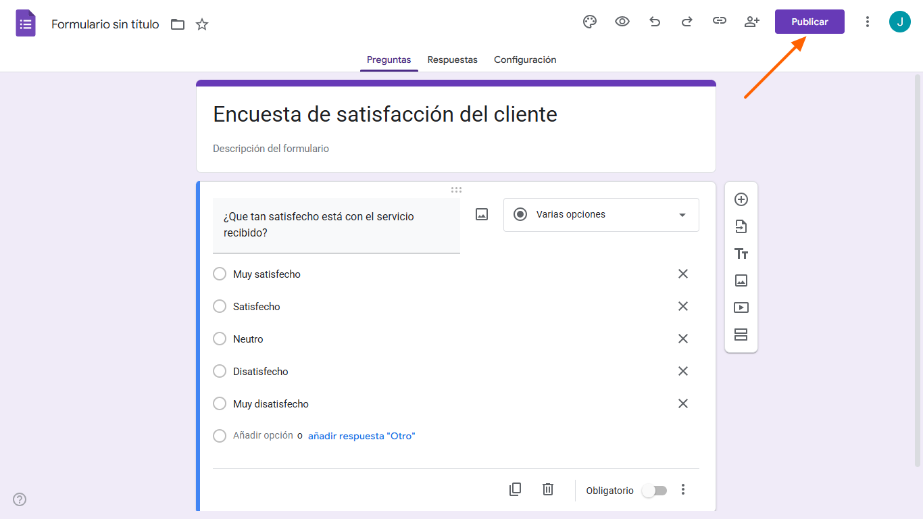Select the "Neutro" radio button
The width and height of the screenshot is (923, 519).
click(220, 339)
